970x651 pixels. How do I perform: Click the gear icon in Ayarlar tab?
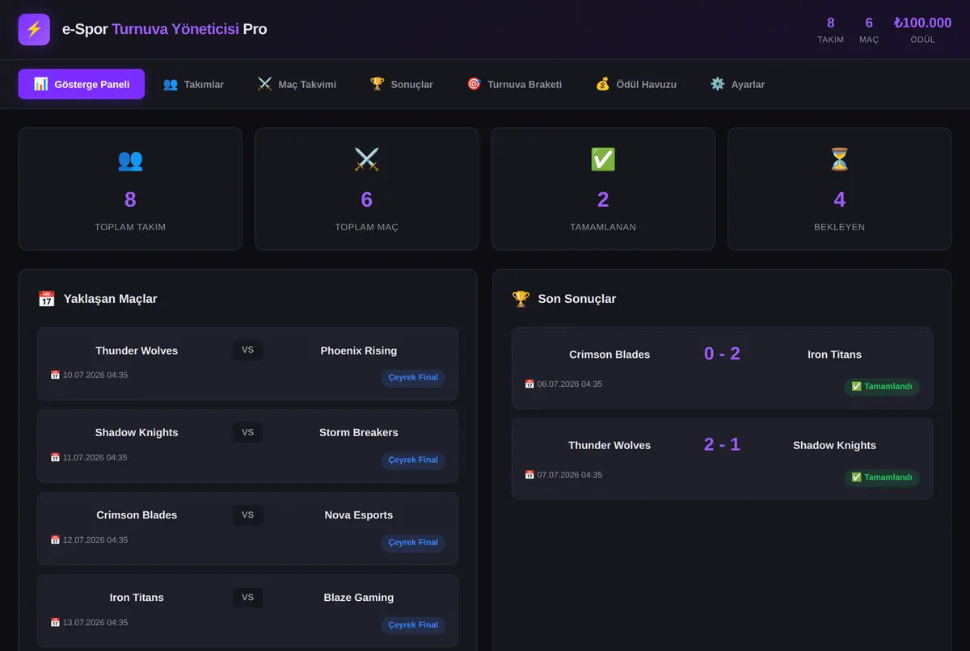click(718, 84)
